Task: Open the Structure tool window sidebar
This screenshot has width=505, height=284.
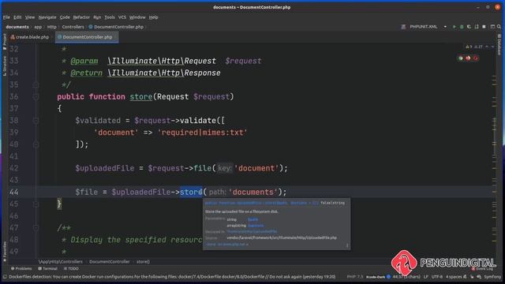Action: click(5, 66)
